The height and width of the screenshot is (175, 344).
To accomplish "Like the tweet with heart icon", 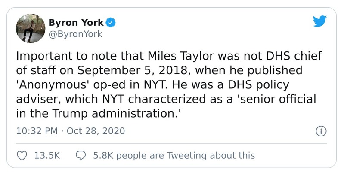I will click(22, 156).
